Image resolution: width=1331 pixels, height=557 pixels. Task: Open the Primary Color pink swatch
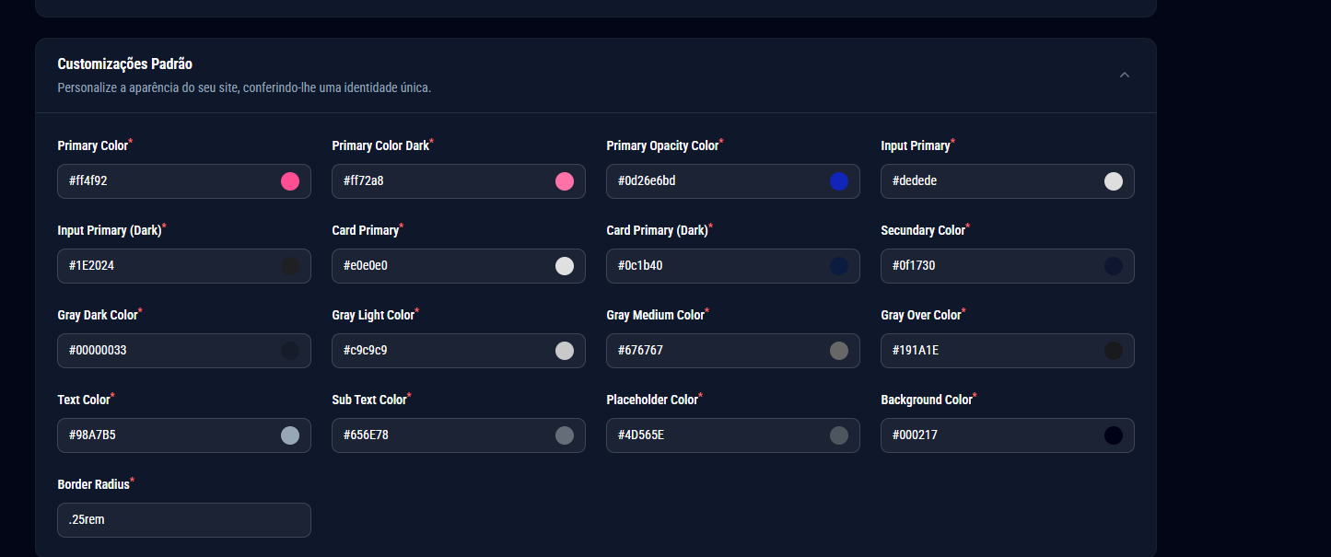[x=290, y=181]
